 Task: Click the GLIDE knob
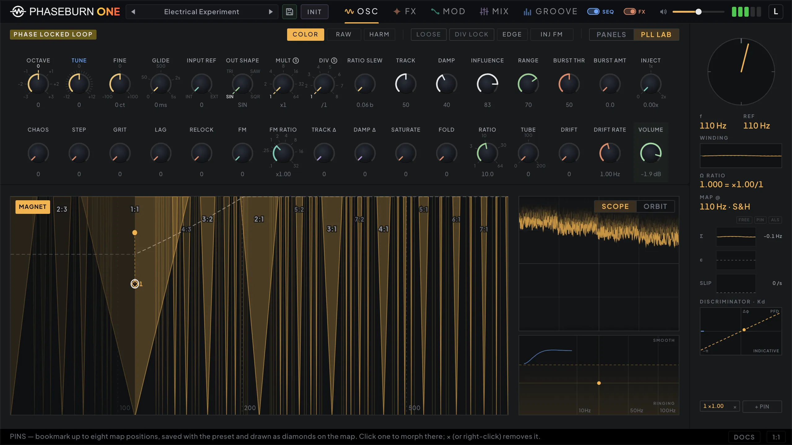tap(161, 84)
